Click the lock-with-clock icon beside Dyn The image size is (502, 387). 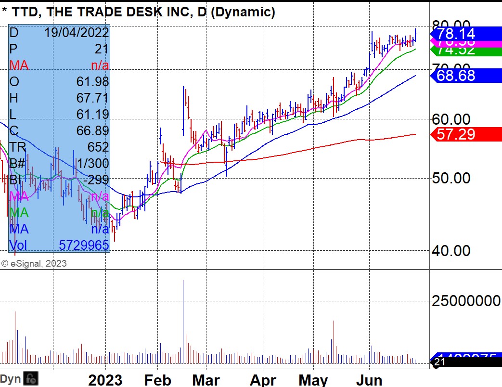click(x=30, y=379)
